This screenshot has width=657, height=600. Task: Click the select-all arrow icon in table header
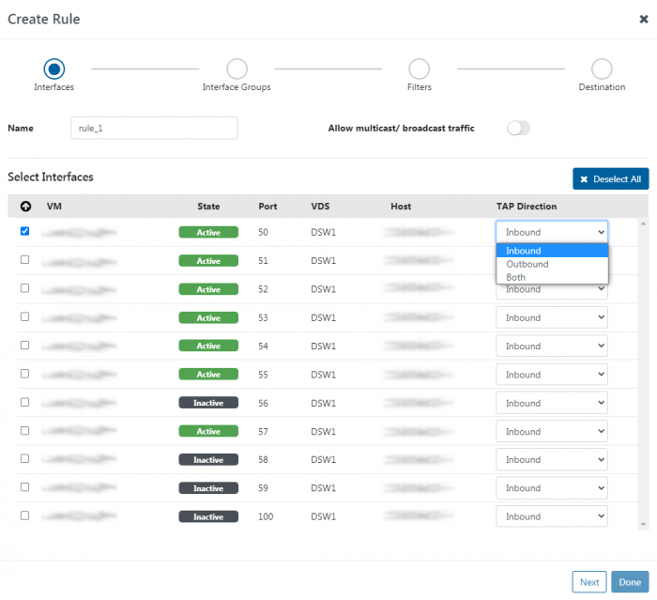(24, 207)
